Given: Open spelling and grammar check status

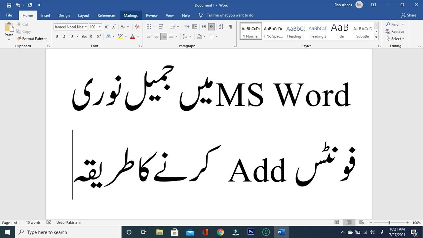Looking at the screenshot, I should coord(49,222).
